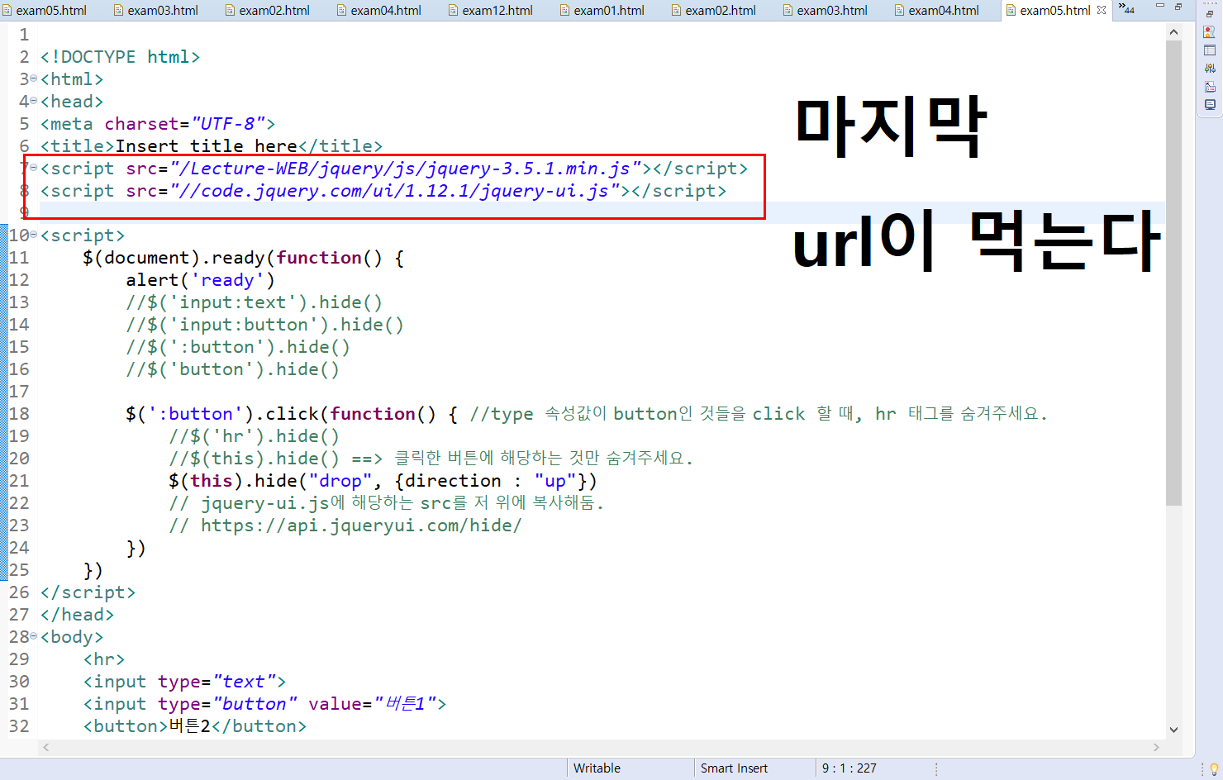Image resolution: width=1223 pixels, height=780 pixels.
Task: Click the horizontal scrollbar left arrow
Action: pyautogui.click(x=46, y=747)
